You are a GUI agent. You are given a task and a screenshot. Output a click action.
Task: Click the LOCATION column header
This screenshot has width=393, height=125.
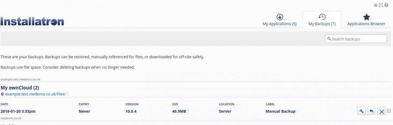tap(227, 104)
